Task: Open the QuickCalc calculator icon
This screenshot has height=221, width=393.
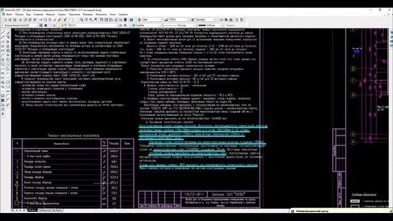Action: point(125,20)
